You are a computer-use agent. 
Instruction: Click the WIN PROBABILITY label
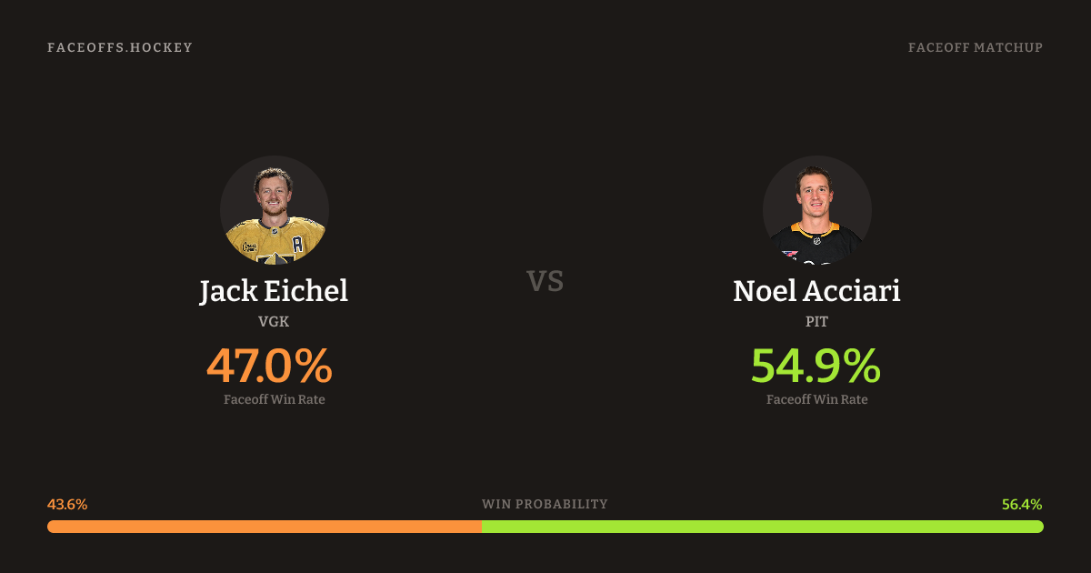click(545, 504)
